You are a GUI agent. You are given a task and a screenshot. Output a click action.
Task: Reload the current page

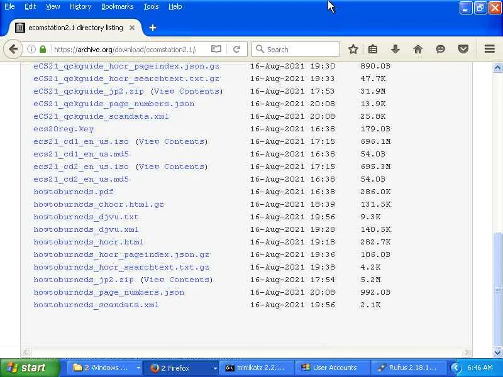pos(237,50)
